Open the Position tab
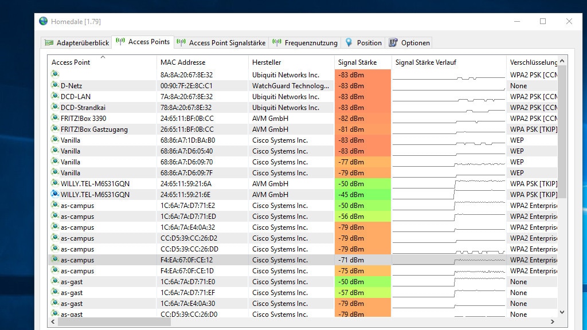 pyautogui.click(x=363, y=42)
